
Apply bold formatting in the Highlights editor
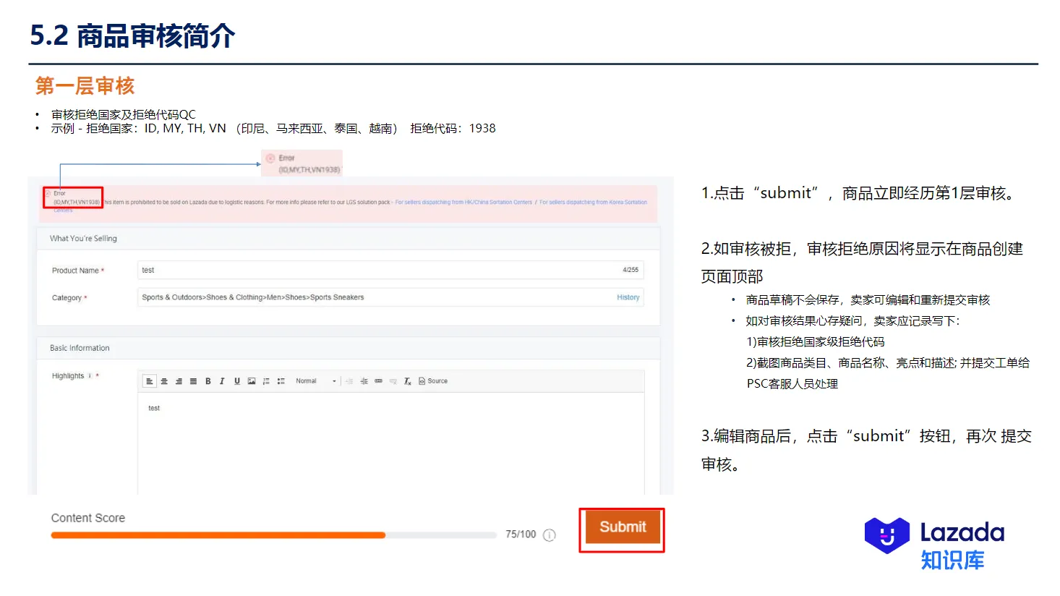(x=208, y=381)
